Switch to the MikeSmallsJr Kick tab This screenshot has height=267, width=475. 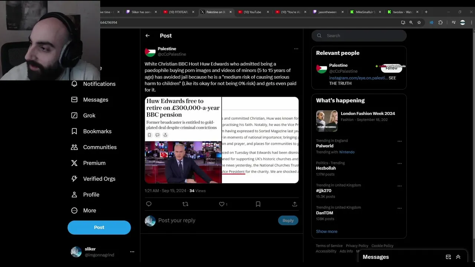(x=365, y=12)
